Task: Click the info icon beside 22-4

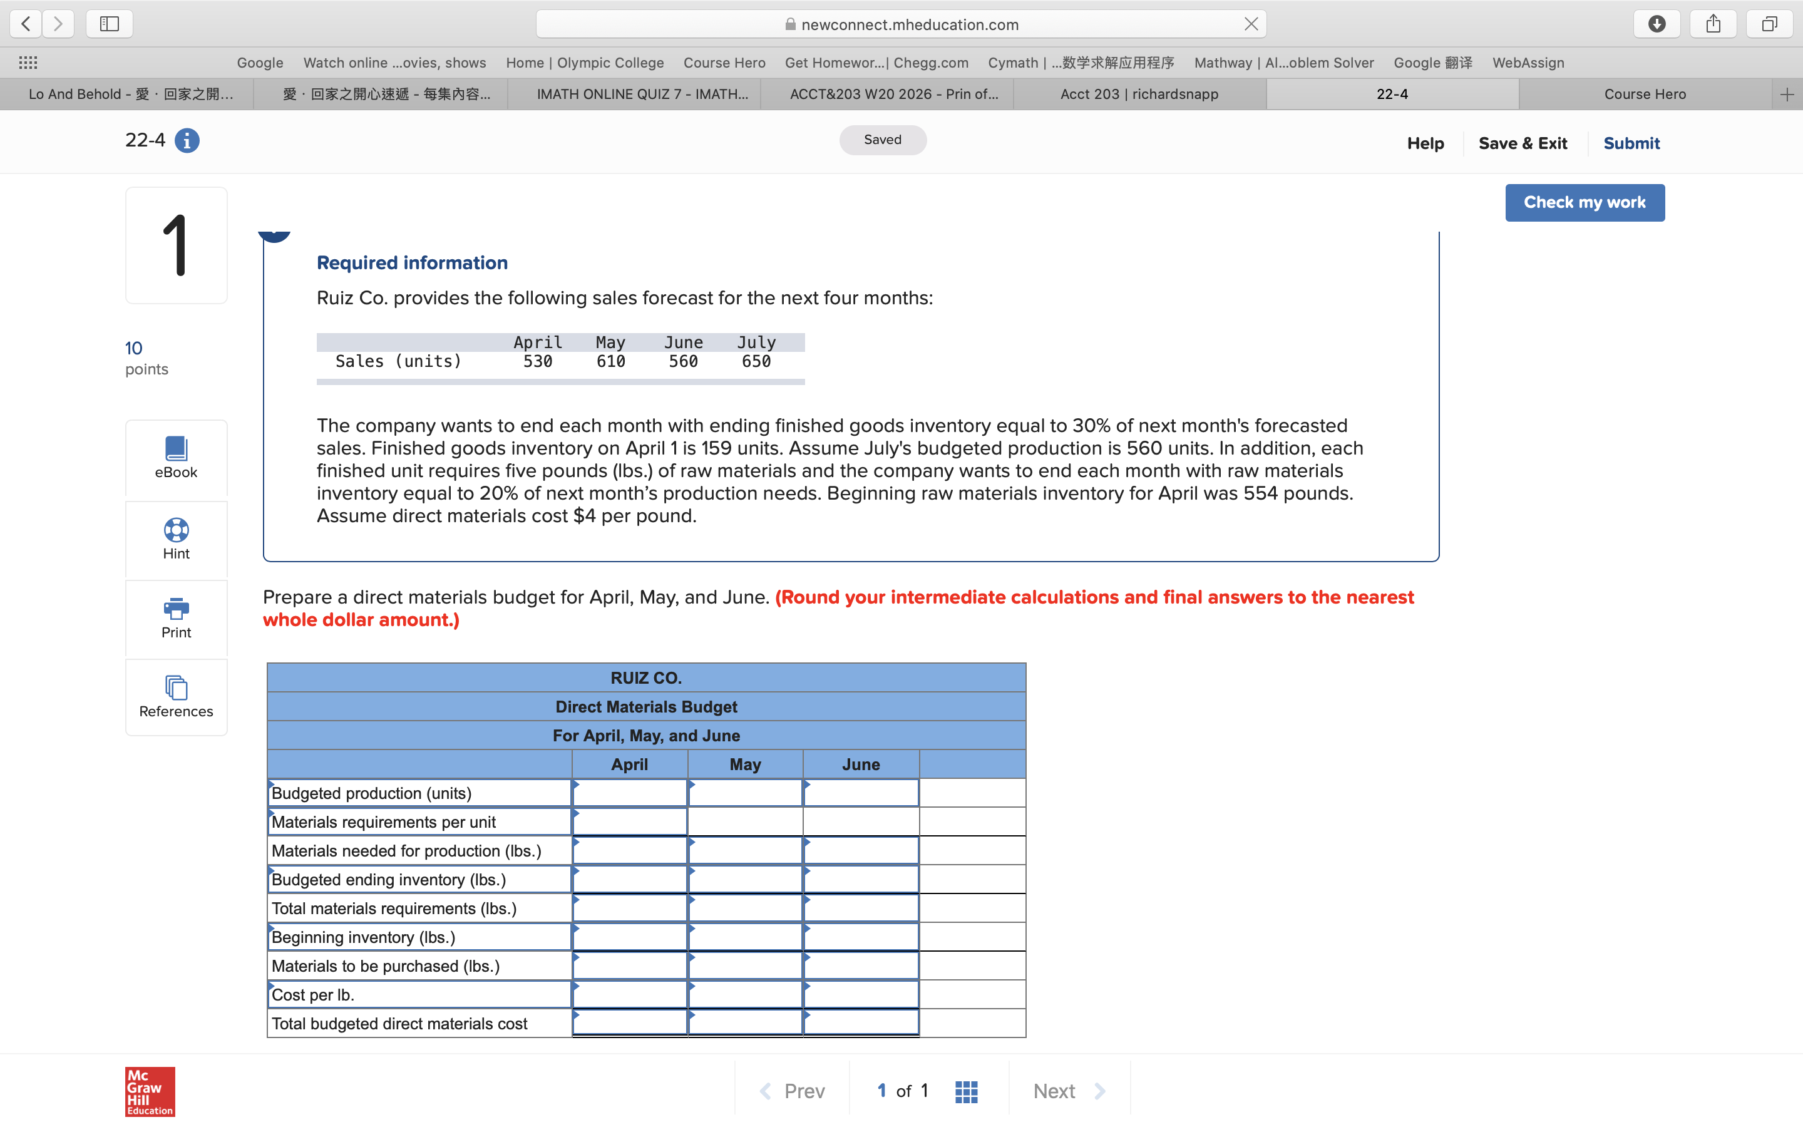Action: click(x=187, y=140)
